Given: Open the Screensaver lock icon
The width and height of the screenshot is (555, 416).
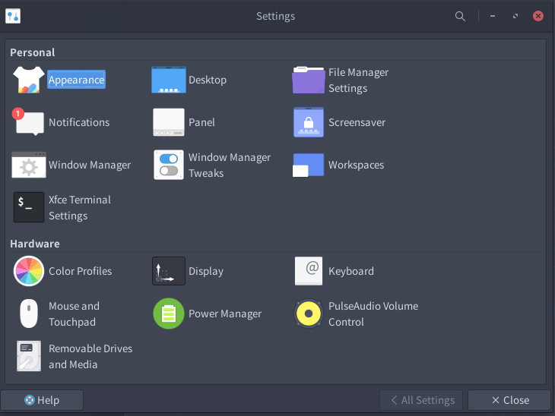Looking at the screenshot, I should [309, 122].
